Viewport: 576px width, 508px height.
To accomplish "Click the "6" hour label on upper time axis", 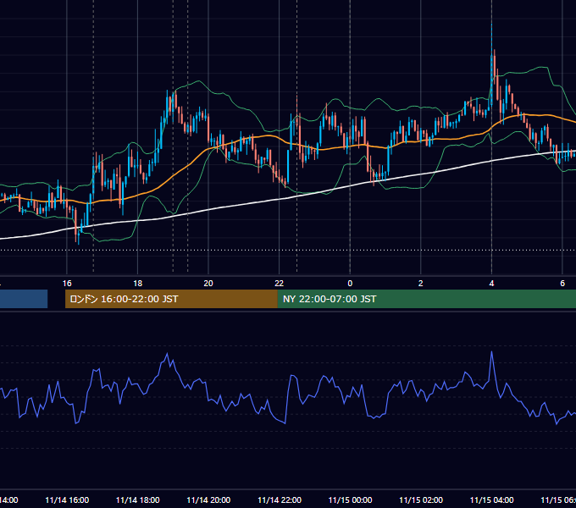I will tap(562, 284).
